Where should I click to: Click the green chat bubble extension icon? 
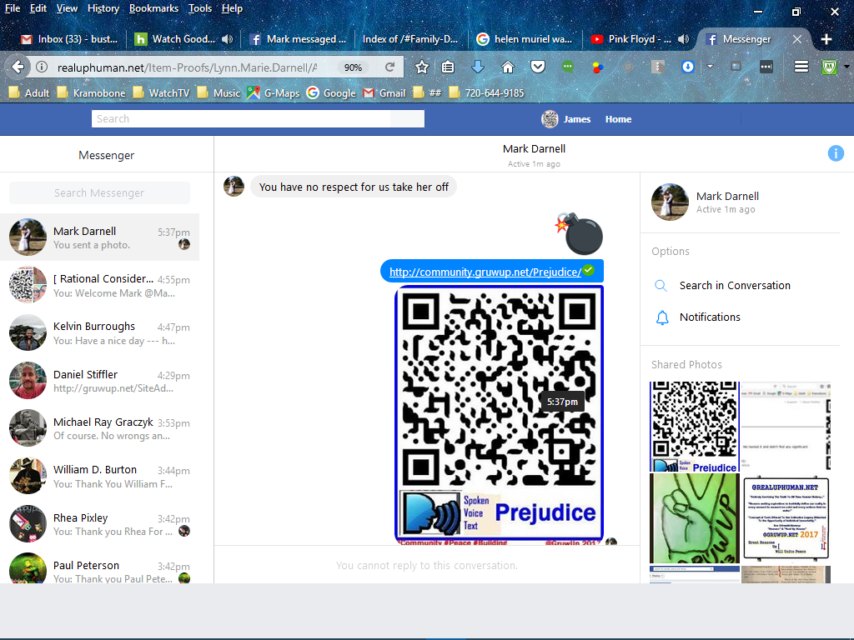567,67
